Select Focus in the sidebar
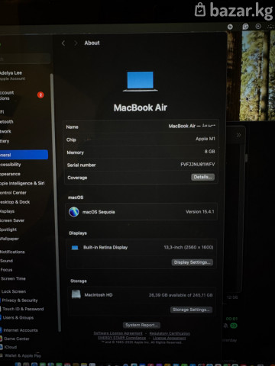 tap(6, 270)
